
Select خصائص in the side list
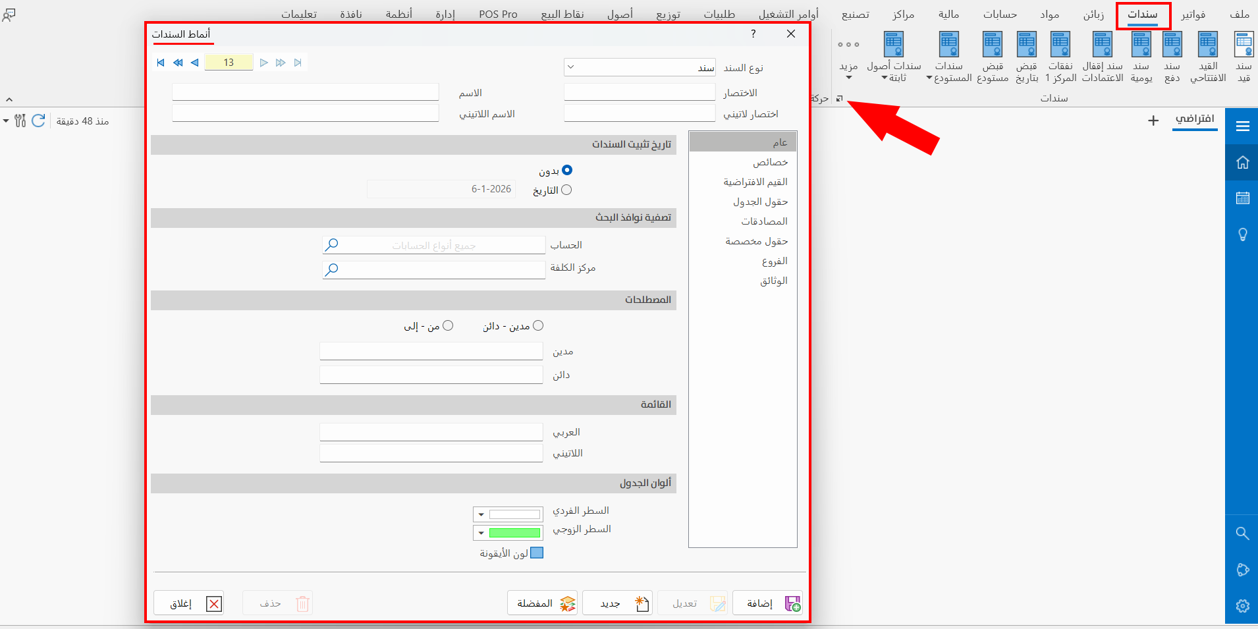[x=743, y=162]
